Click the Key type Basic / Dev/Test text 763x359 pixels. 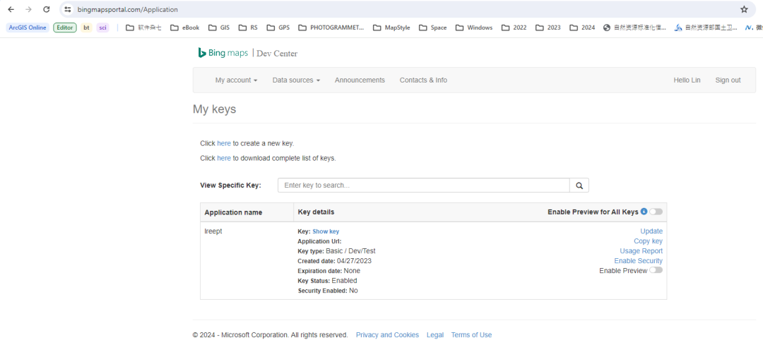click(336, 251)
